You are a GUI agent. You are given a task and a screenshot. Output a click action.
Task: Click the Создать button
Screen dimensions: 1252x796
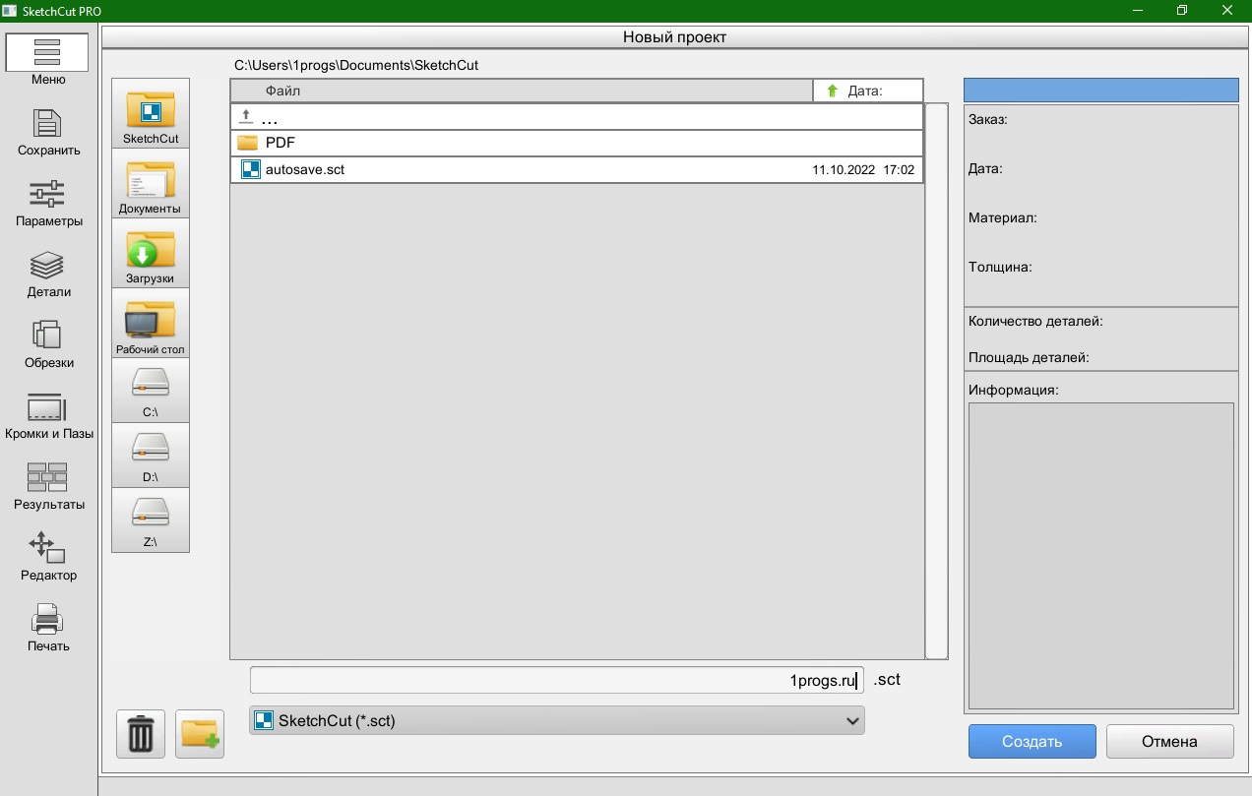1033,742
